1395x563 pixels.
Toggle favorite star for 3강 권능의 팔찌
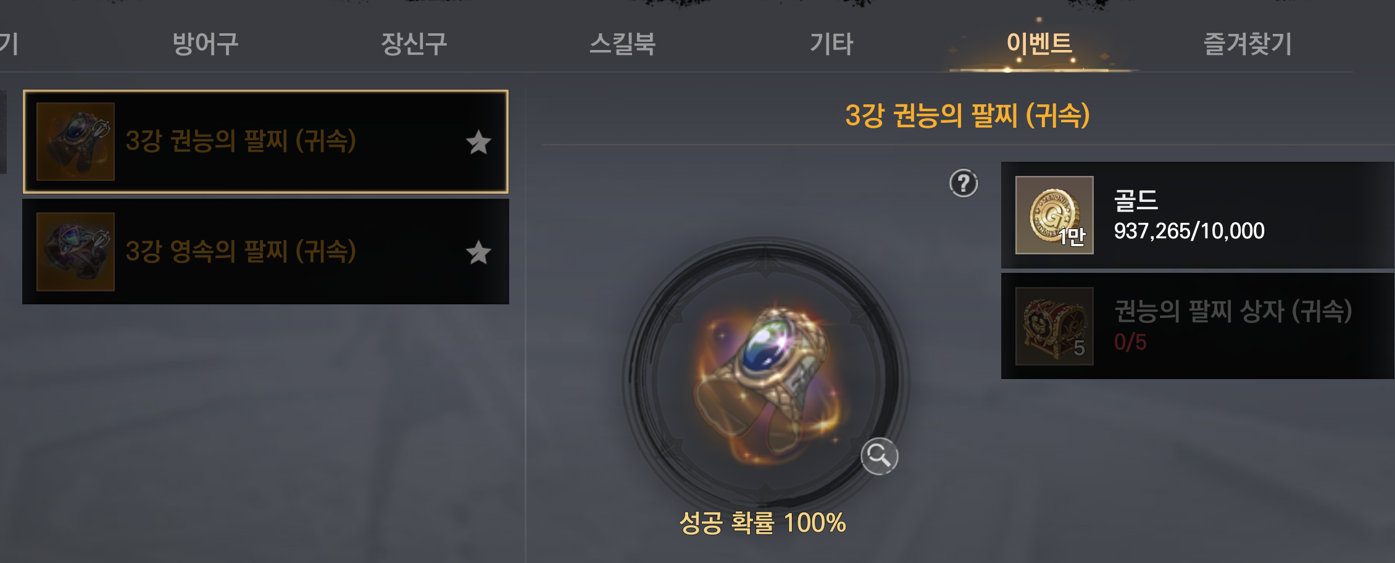pyautogui.click(x=478, y=143)
